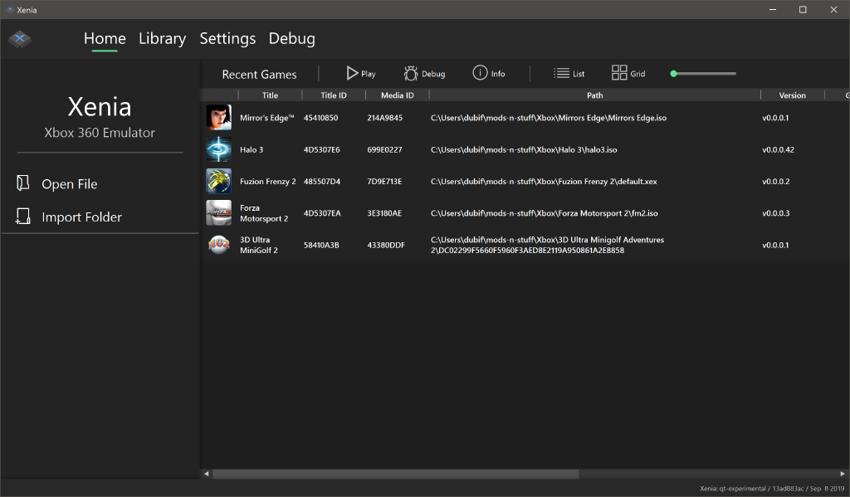
Task: Sort games by the Title column header
Action: (x=270, y=95)
